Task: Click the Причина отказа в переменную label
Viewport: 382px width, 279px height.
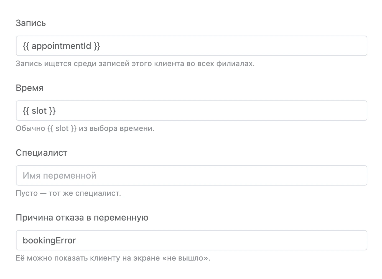Action: coord(82,218)
